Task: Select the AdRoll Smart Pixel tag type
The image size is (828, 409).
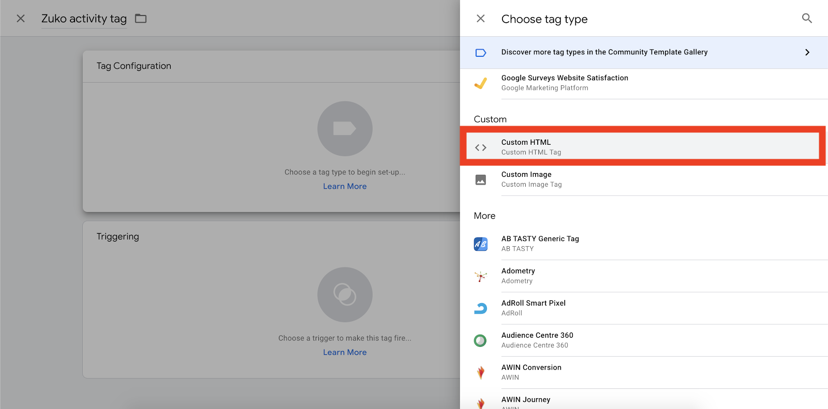Action: tap(644, 308)
